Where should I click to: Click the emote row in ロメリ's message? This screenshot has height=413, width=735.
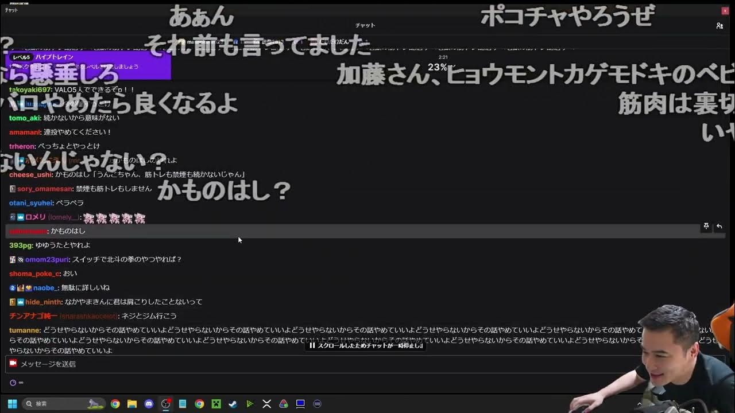tap(114, 218)
